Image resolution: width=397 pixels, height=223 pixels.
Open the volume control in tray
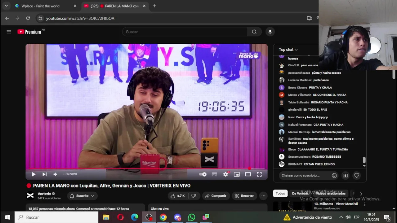point(348,217)
